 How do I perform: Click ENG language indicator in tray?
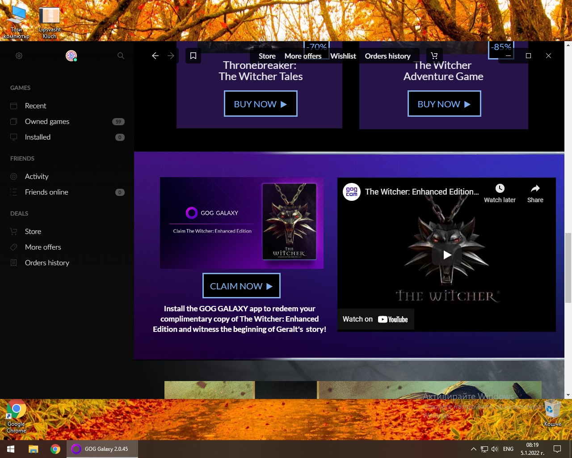tap(508, 449)
